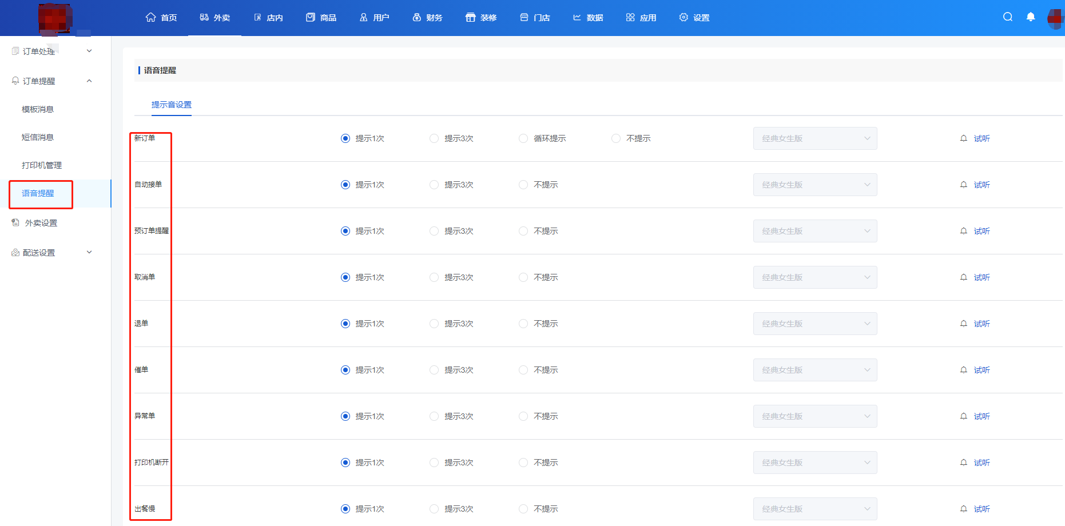Click the in-store icon beside 店内
The width and height of the screenshot is (1065, 526).
[257, 17]
